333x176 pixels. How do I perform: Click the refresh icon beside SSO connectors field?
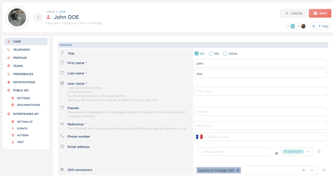coord(324,170)
